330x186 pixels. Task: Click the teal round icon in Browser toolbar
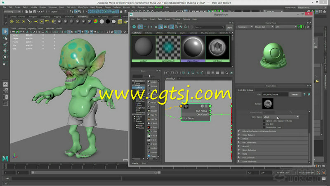[134, 27]
